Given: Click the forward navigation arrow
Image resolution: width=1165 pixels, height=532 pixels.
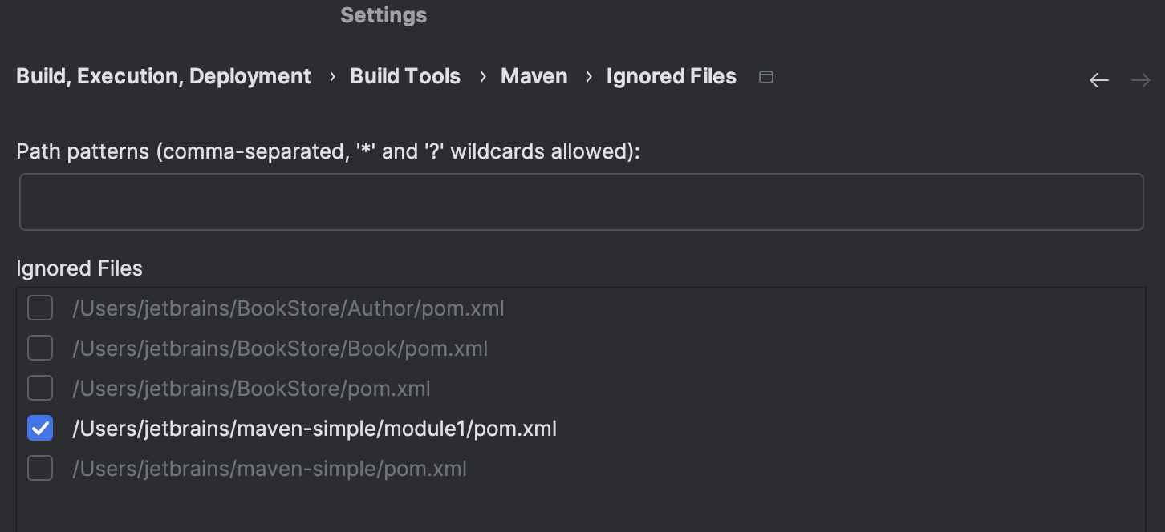Looking at the screenshot, I should pyautogui.click(x=1140, y=79).
